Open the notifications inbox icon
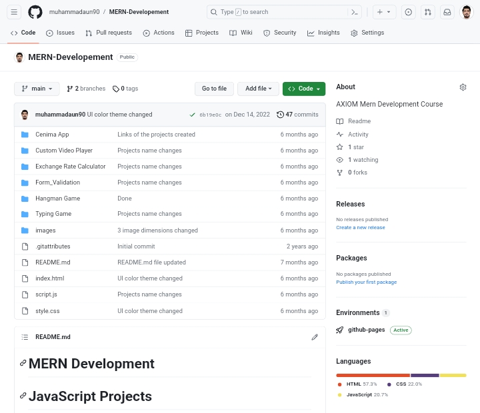 (x=447, y=12)
